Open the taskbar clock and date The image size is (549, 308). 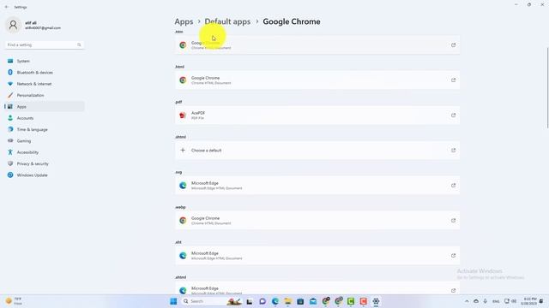(x=528, y=301)
